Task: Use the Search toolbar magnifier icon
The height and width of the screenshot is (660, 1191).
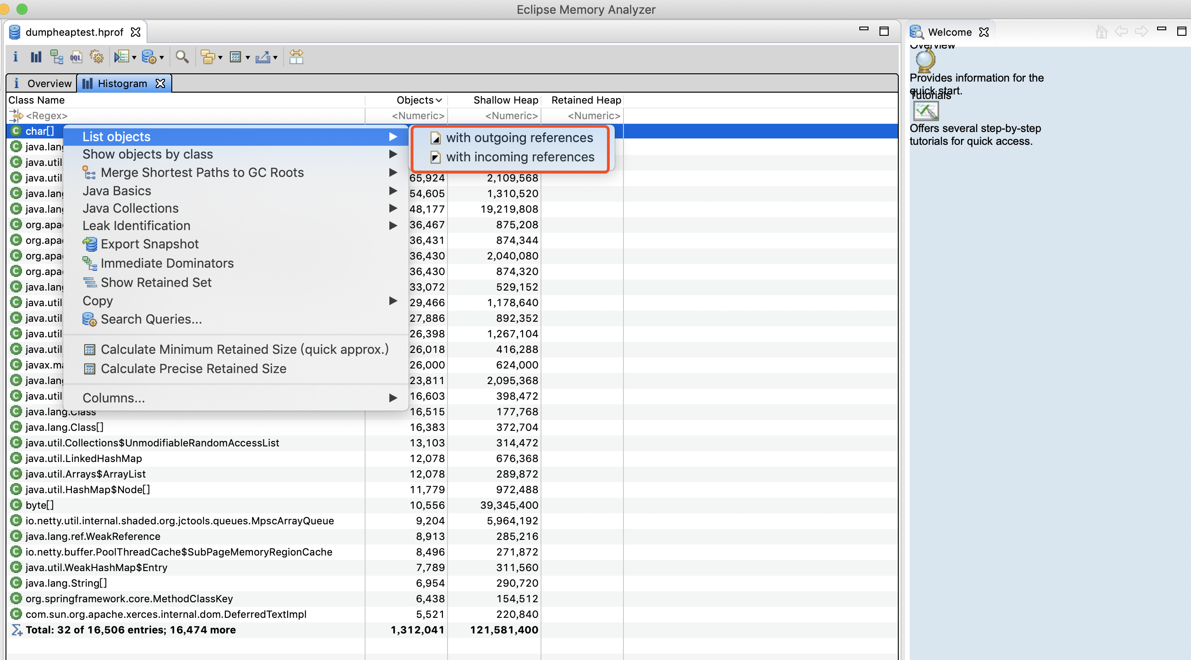Action: tap(182, 56)
